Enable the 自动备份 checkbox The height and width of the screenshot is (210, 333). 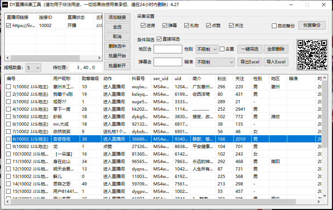point(274,26)
